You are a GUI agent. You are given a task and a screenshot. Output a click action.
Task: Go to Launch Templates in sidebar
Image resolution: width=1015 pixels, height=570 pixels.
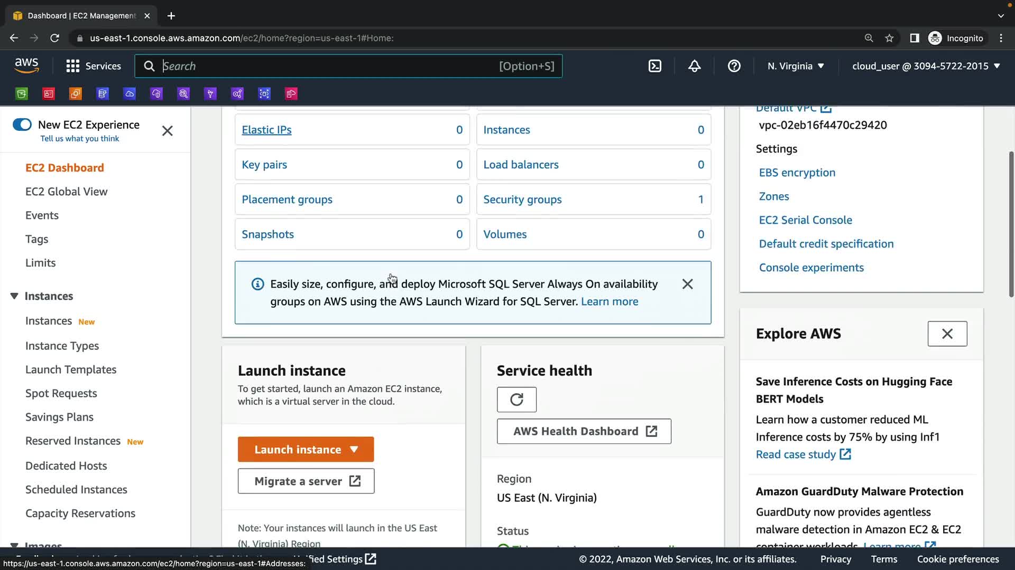[71, 369]
